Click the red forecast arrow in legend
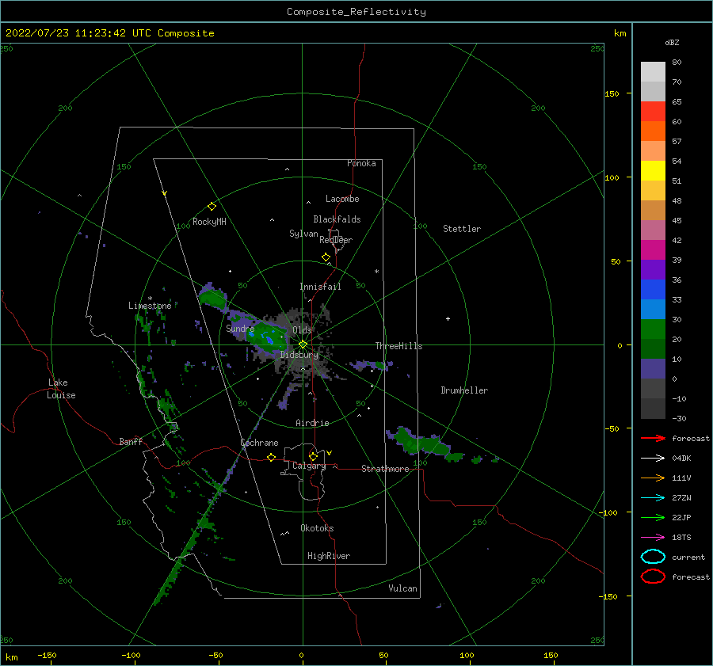This screenshot has height=666, width=713. [x=653, y=438]
